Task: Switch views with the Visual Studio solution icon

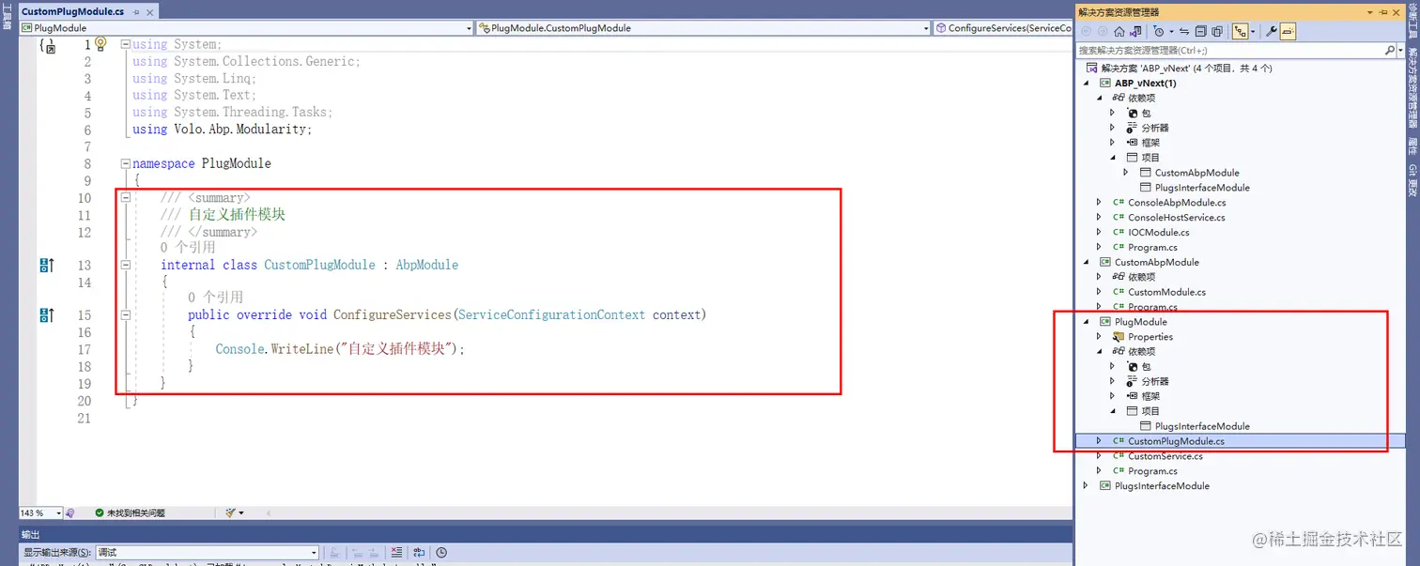Action: coord(1135,32)
